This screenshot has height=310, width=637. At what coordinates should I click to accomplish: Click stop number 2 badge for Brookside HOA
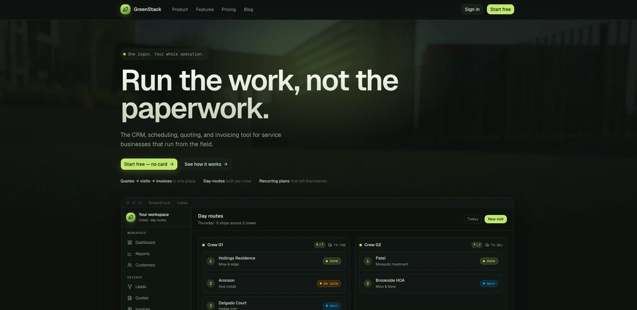(x=368, y=283)
